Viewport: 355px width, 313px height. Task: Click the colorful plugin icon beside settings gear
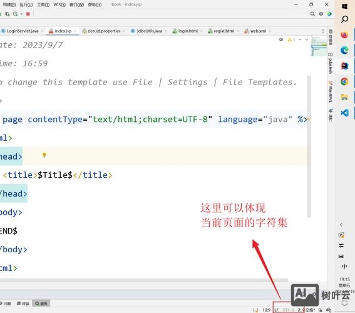point(329,14)
